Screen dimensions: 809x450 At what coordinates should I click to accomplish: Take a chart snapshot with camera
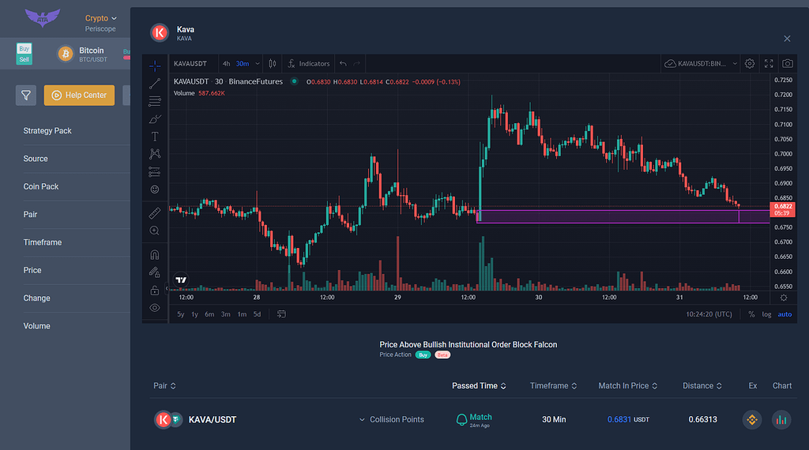click(x=788, y=64)
